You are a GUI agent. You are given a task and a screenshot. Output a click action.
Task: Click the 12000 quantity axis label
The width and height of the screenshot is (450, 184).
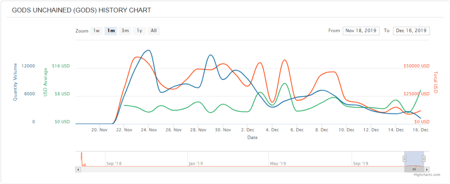pyautogui.click(x=29, y=66)
